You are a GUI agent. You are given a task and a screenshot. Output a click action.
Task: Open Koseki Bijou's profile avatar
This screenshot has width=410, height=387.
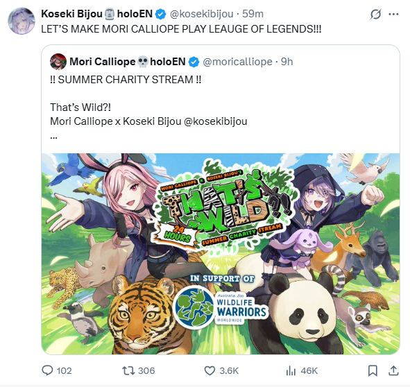coord(22,21)
